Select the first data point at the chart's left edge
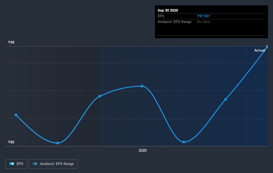Image resolution: width=273 pixels, height=173 pixels. [x=16, y=115]
